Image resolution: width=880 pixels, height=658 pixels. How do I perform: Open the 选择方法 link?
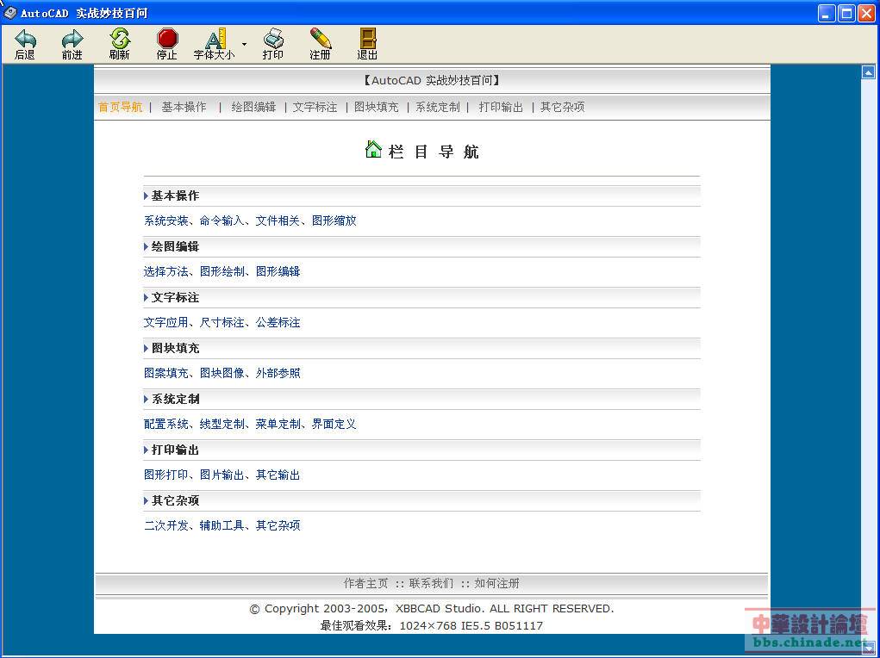166,271
